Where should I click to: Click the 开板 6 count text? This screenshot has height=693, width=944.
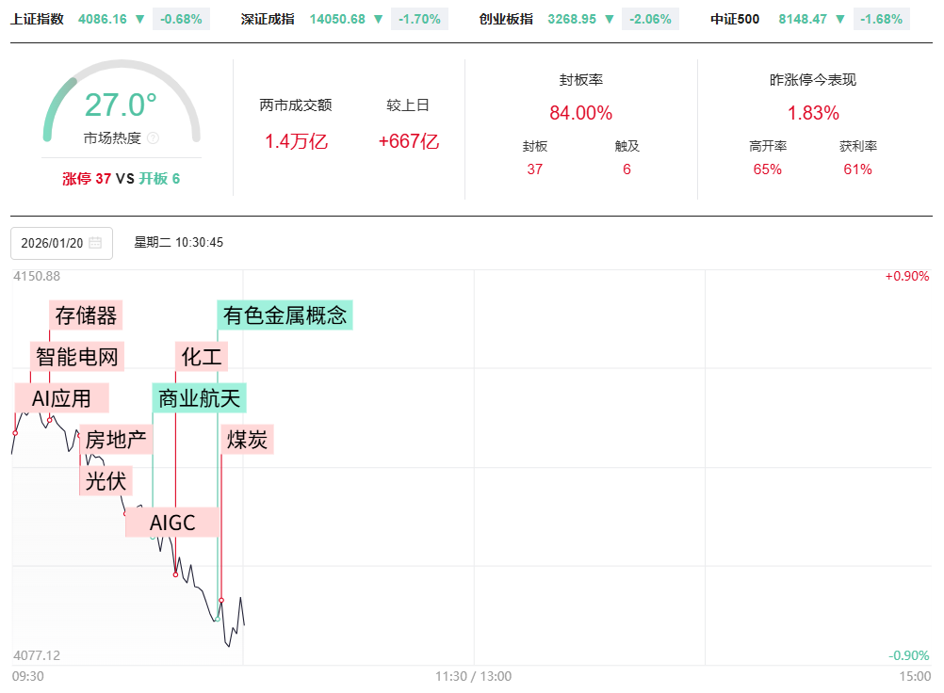(x=159, y=178)
